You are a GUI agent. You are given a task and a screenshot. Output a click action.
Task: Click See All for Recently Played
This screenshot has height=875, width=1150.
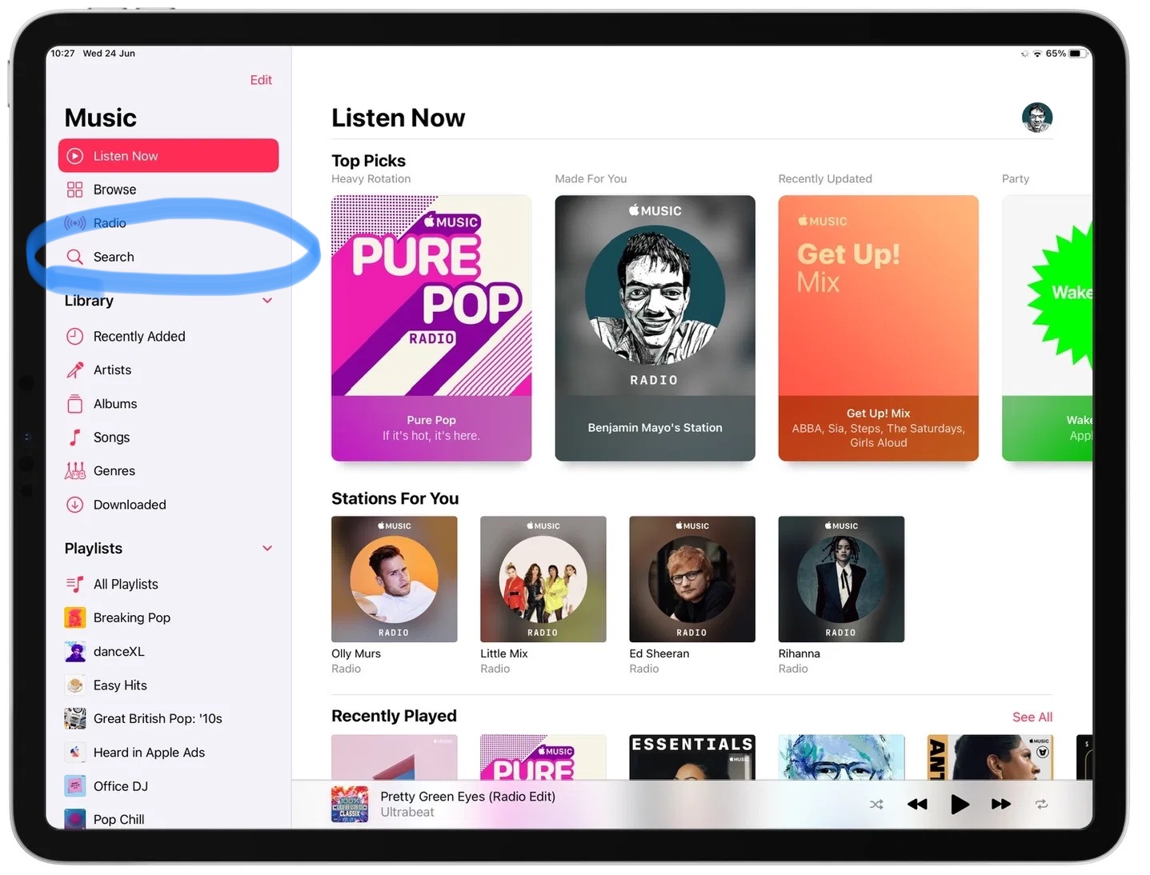pos(1032,717)
